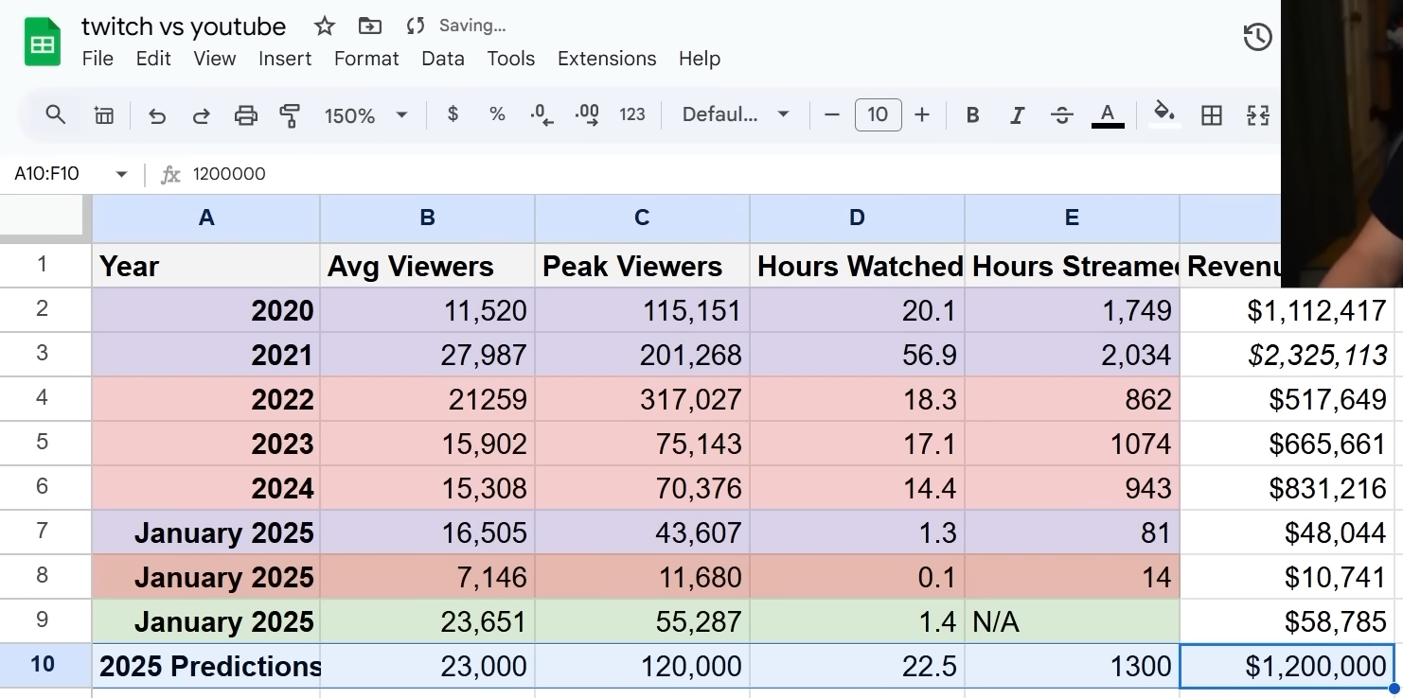The width and height of the screenshot is (1403, 698).
Task: Increase font size with plus button
Action: (x=922, y=115)
